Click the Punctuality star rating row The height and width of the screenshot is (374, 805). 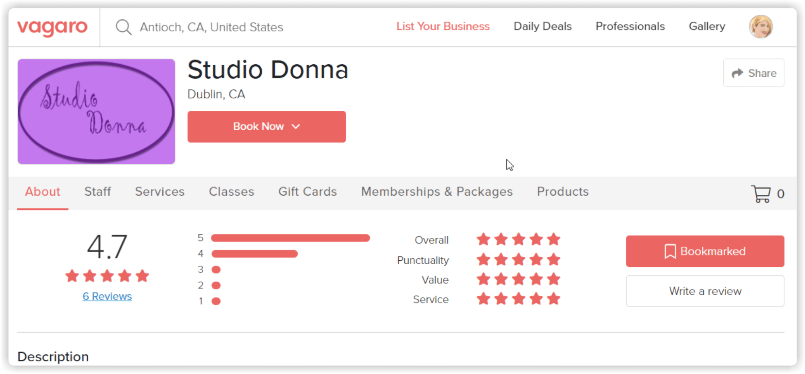[519, 260]
